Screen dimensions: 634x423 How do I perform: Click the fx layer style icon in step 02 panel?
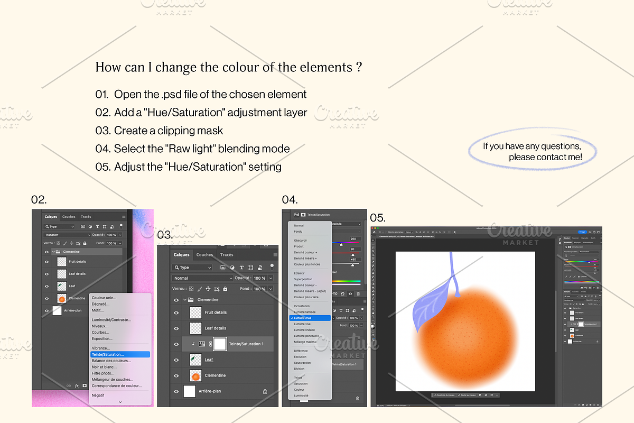(77, 386)
